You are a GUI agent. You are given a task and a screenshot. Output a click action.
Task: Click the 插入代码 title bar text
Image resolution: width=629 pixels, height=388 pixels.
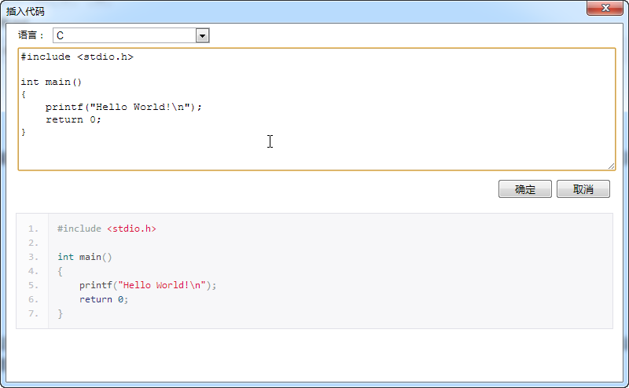pyautogui.click(x=26, y=12)
